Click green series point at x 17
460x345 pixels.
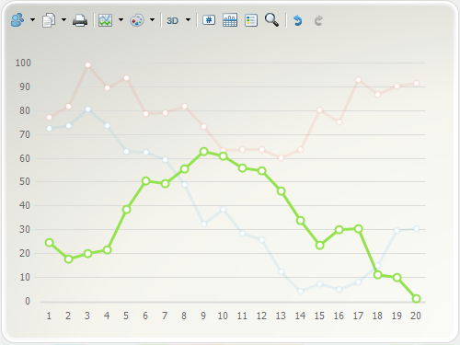point(358,228)
